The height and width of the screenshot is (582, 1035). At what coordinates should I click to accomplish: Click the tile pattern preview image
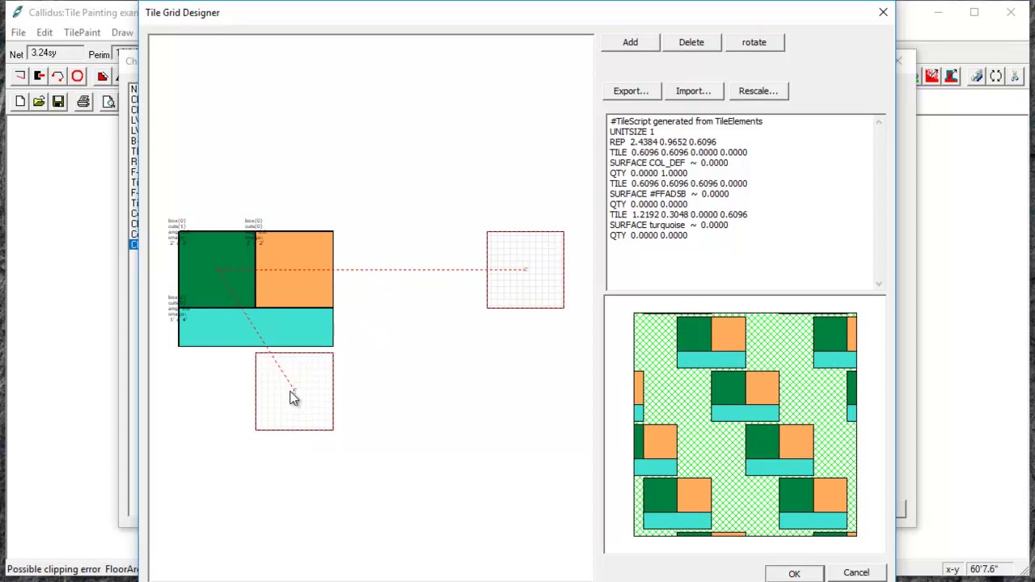pyautogui.click(x=745, y=424)
